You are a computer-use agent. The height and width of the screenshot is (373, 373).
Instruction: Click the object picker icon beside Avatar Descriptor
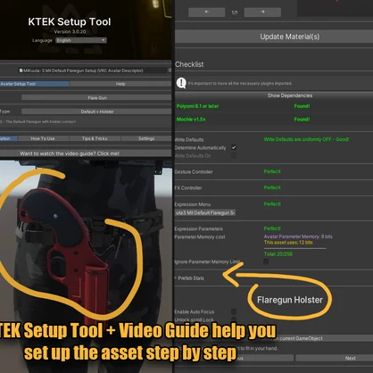point(170,70)
